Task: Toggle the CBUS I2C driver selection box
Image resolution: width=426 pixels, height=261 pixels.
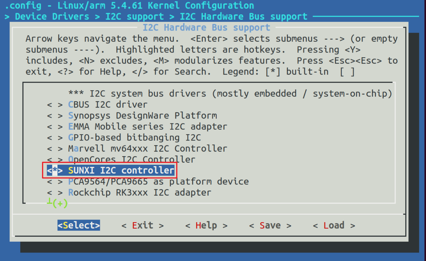Action: tap(55, 105)
